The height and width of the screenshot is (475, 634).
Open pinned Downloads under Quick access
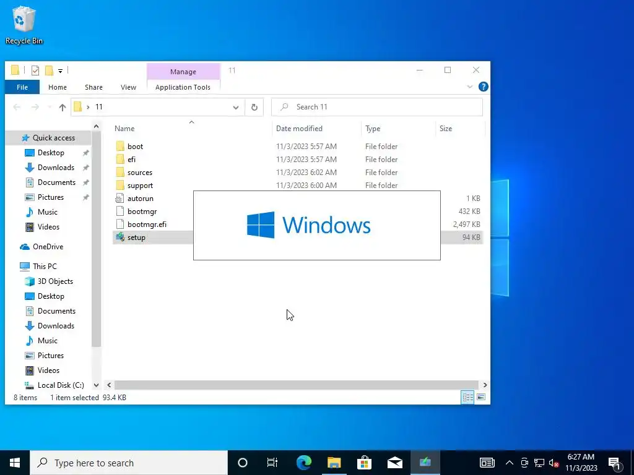pyautogui.click(x=56, y=168)
